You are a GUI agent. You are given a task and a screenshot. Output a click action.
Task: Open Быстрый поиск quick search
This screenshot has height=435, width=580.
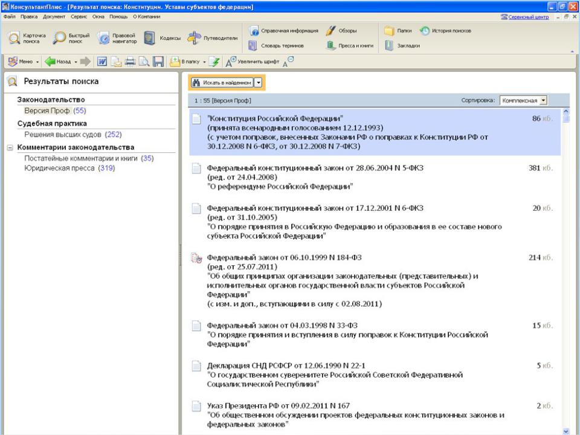[71, 38]
